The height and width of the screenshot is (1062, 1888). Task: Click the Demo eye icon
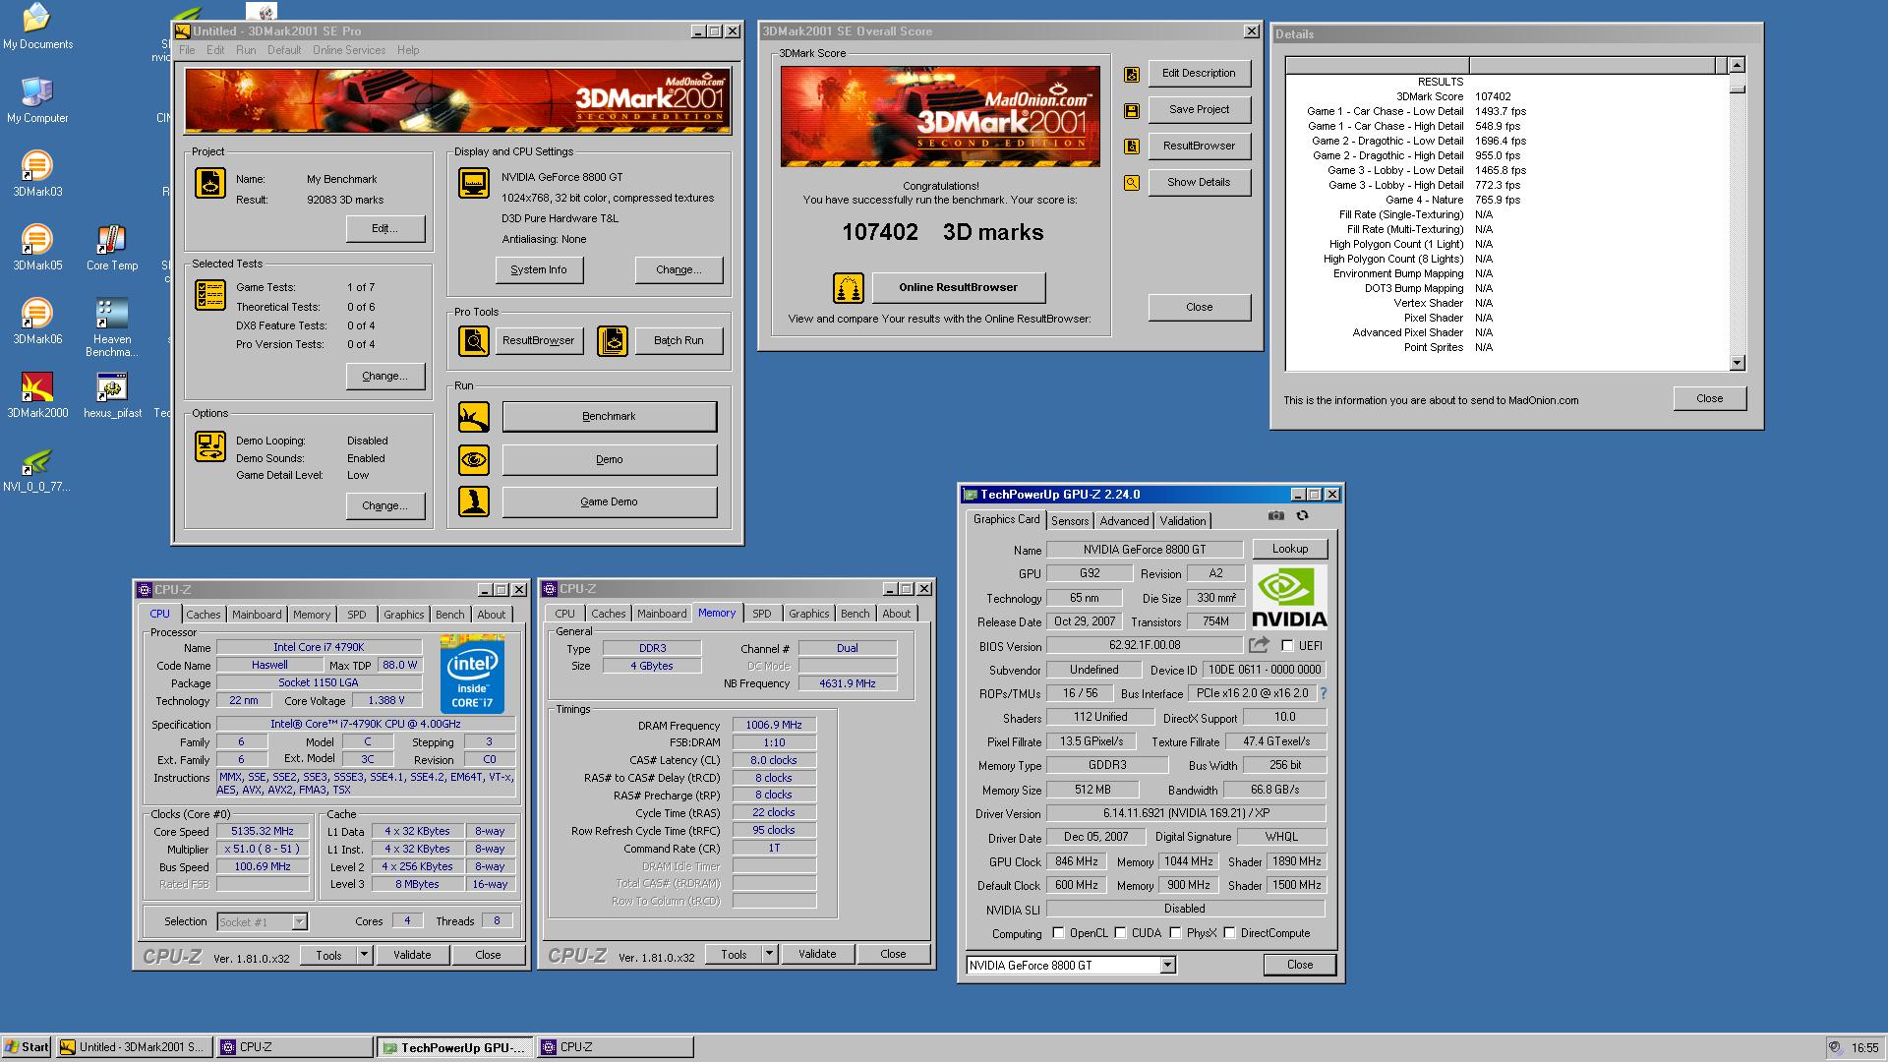[474, 459]
